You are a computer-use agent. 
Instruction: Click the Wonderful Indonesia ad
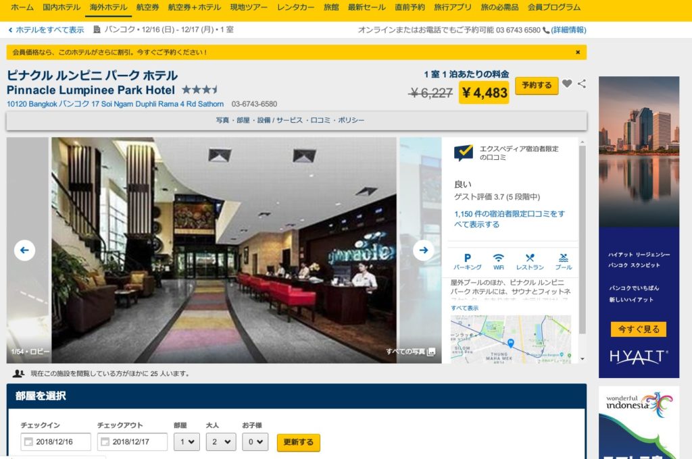pyautogui.click(x=639, y=423)
